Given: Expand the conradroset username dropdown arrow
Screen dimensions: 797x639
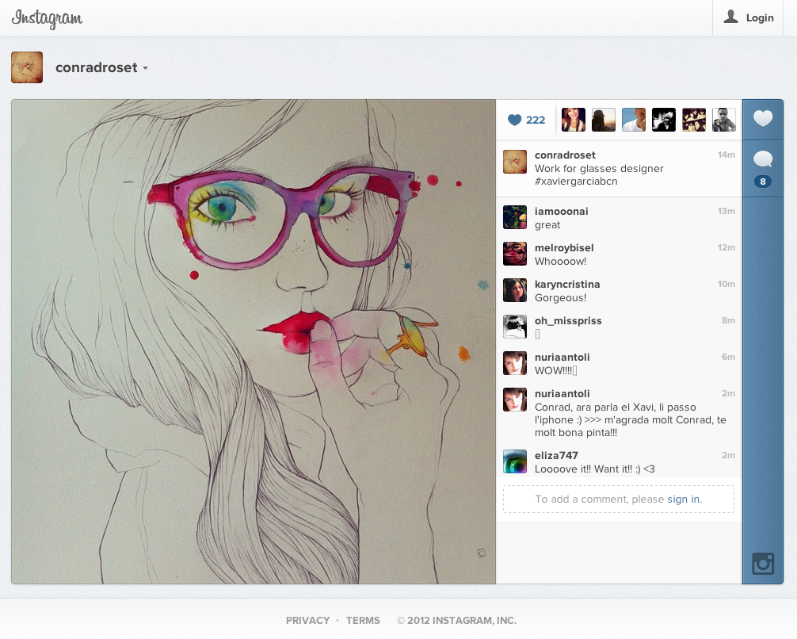Looking at the screenshot, I should click(x=145, y=68).
